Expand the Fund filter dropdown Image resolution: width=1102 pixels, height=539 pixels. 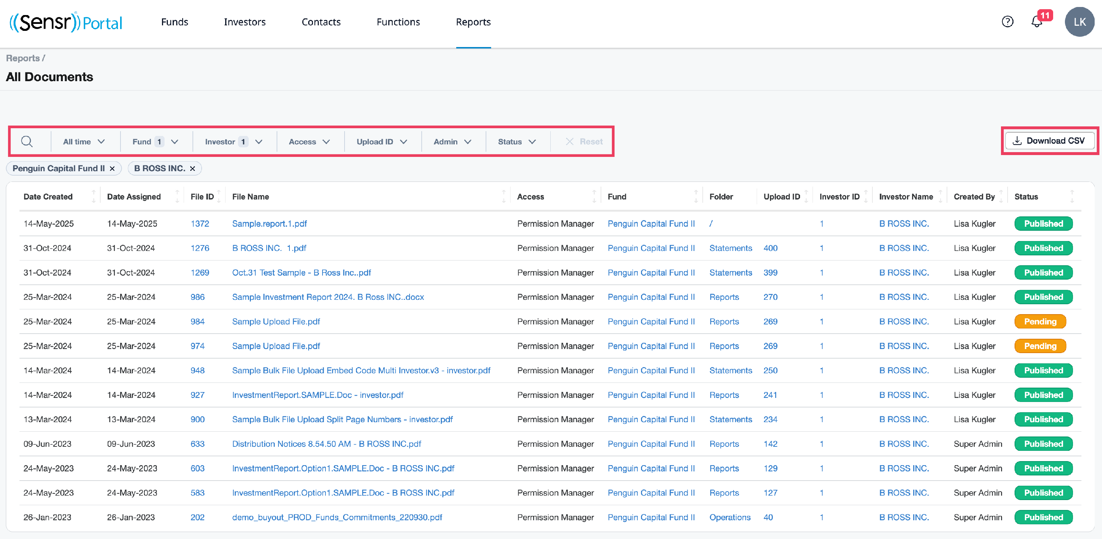click(155, 141)
